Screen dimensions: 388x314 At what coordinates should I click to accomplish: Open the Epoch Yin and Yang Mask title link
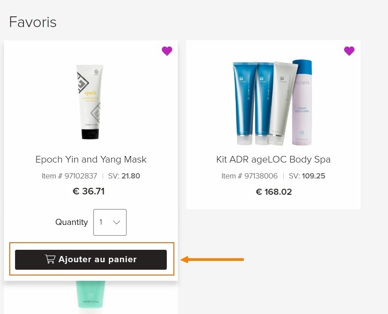[91, 159]
